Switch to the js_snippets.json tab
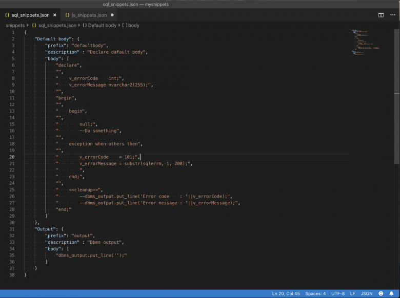The image size is (400, 298). tap(89, 15)
